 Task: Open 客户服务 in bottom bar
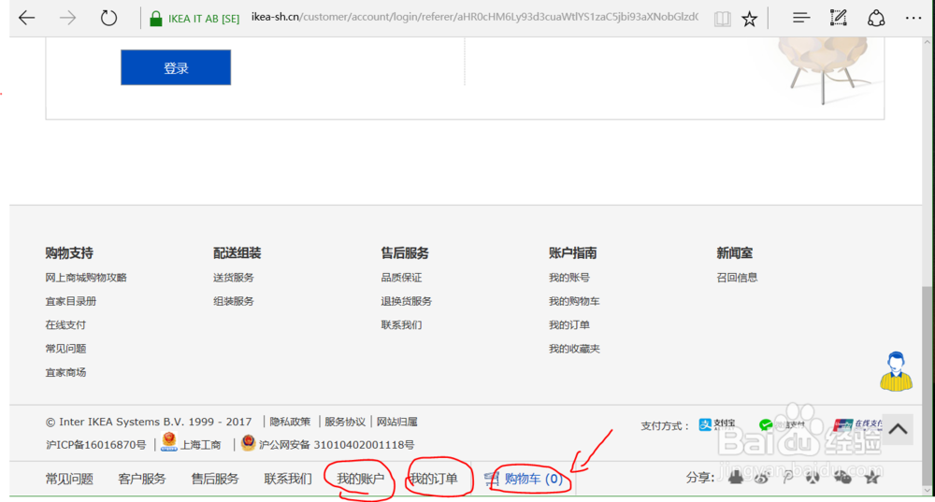[142, 479]
